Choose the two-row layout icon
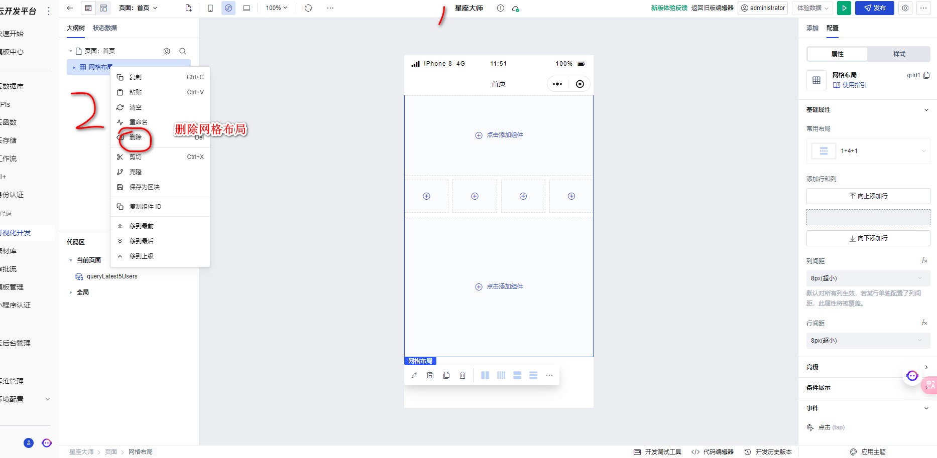The width and height of the screenshot is (937, 458). (517, 375)
